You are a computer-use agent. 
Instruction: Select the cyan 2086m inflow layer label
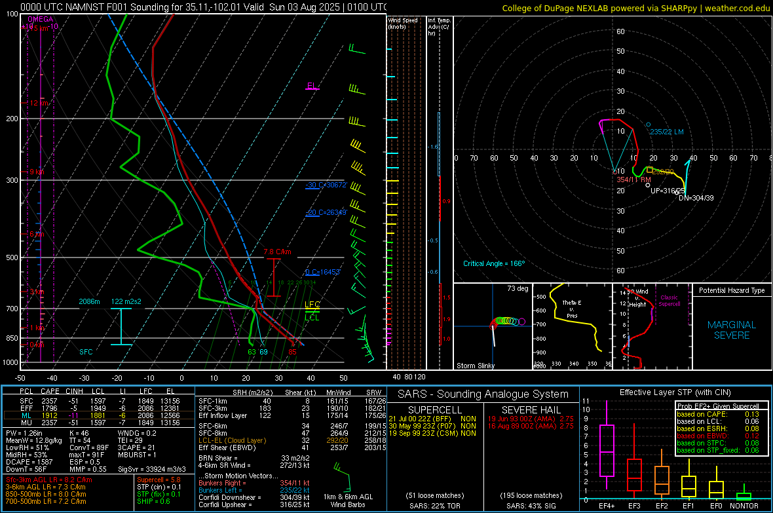pyautogui.click(x=89, y=301)
